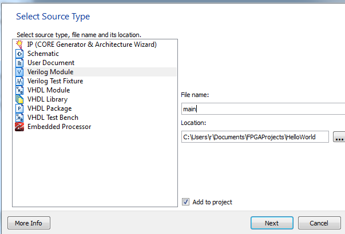Choose Embedded Processor source type
This screenshot has width=345, height=234.
(x=59, y=127)
